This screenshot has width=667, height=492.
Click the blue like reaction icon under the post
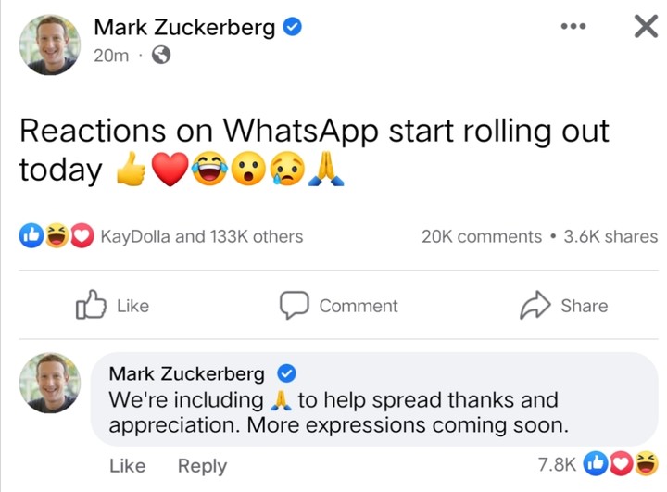(30, 236)
